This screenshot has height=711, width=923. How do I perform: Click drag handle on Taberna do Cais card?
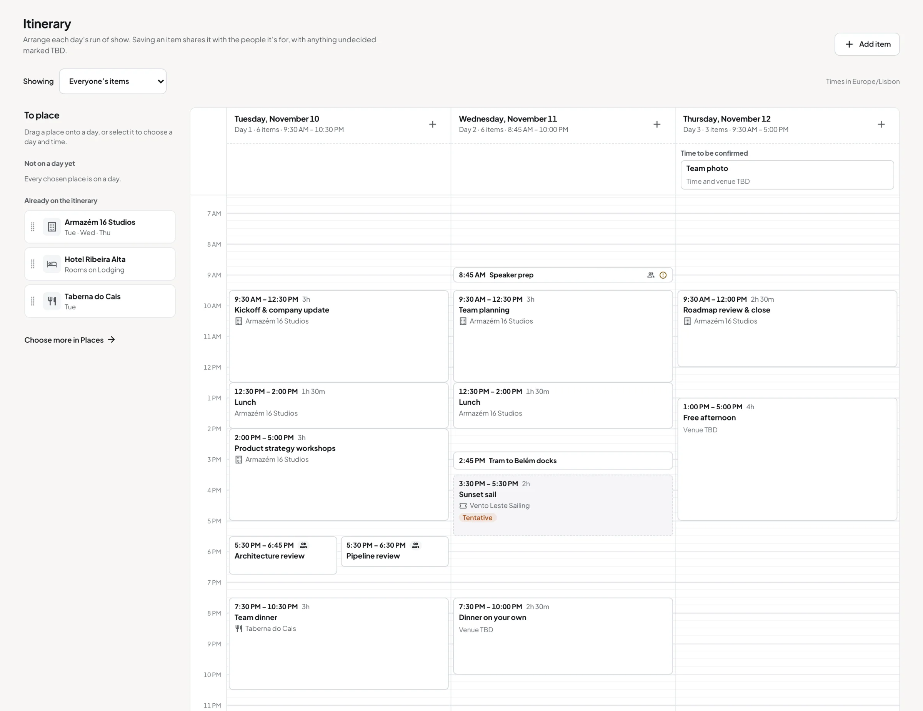[x=33, y=301]
